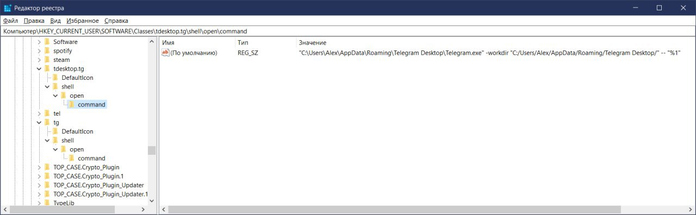The image size is (696, 215).
Task: Open the Избранное menu
Action: click(83, 21)
